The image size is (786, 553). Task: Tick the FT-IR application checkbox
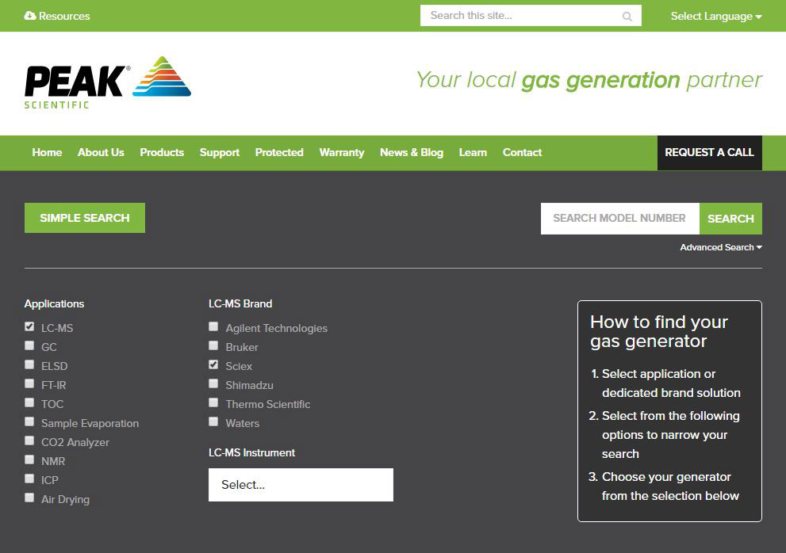coord(29,383)
